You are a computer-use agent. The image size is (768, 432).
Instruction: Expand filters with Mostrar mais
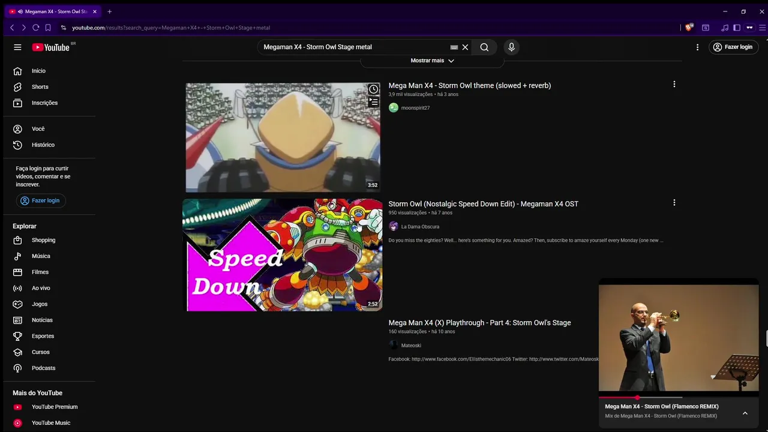[432, 61]
